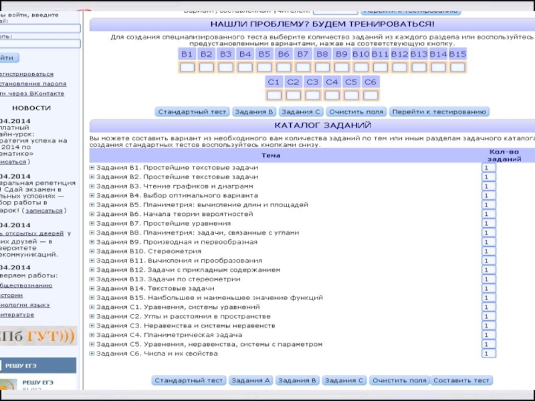Viewport: 535px width, 401px height.
Task: Click the login button in sidebar
Action: [9, 58]
